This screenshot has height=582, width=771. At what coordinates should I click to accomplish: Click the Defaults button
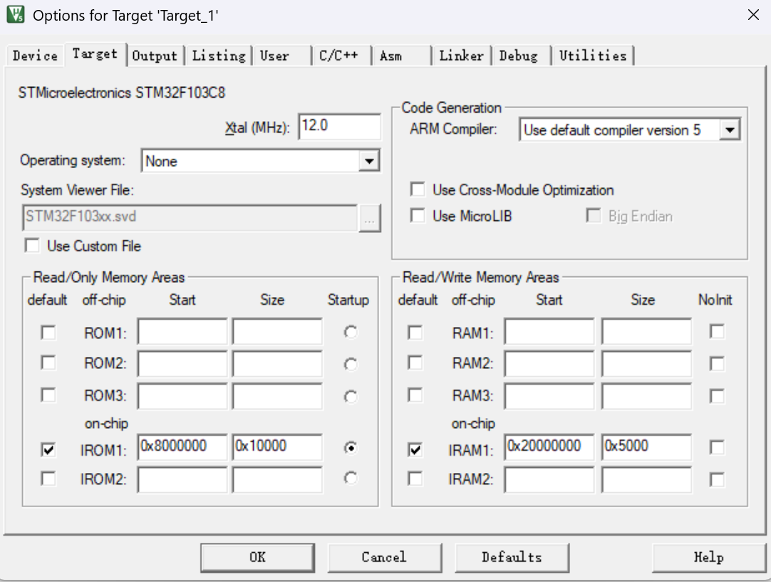coord(512,557)
